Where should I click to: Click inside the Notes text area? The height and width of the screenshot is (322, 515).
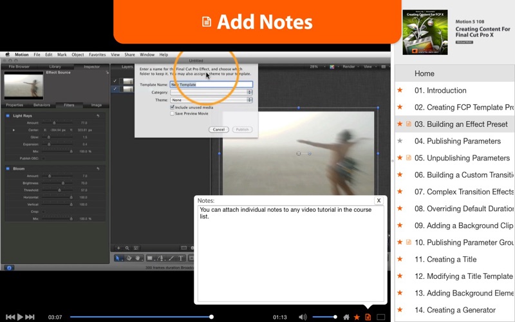[x=291, y=253]
